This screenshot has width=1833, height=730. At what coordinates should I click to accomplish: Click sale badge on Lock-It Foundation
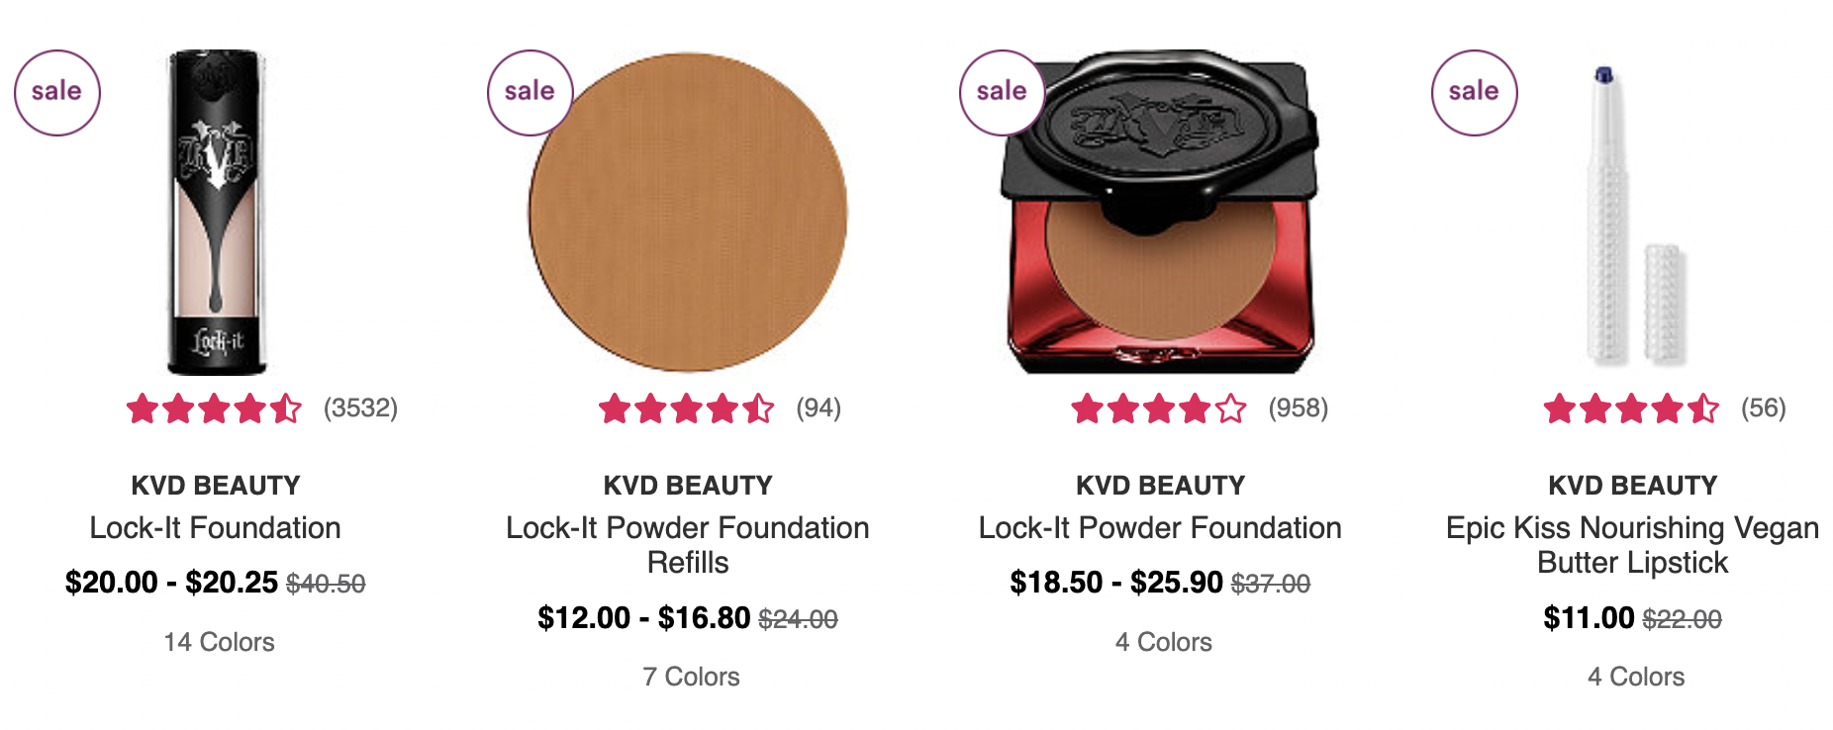[x=57, y=93]
